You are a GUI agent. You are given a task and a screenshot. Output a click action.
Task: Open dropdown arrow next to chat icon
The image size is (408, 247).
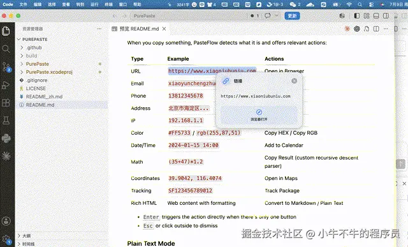coord(277,16)
